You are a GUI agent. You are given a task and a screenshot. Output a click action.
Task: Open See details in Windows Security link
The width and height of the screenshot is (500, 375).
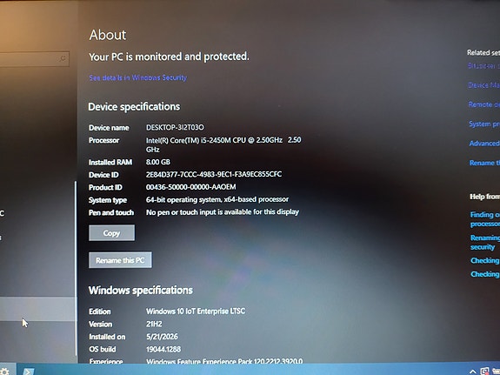(138, 77)
